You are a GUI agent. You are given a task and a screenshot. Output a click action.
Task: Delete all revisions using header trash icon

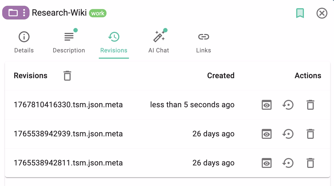[x=67, y=76]
